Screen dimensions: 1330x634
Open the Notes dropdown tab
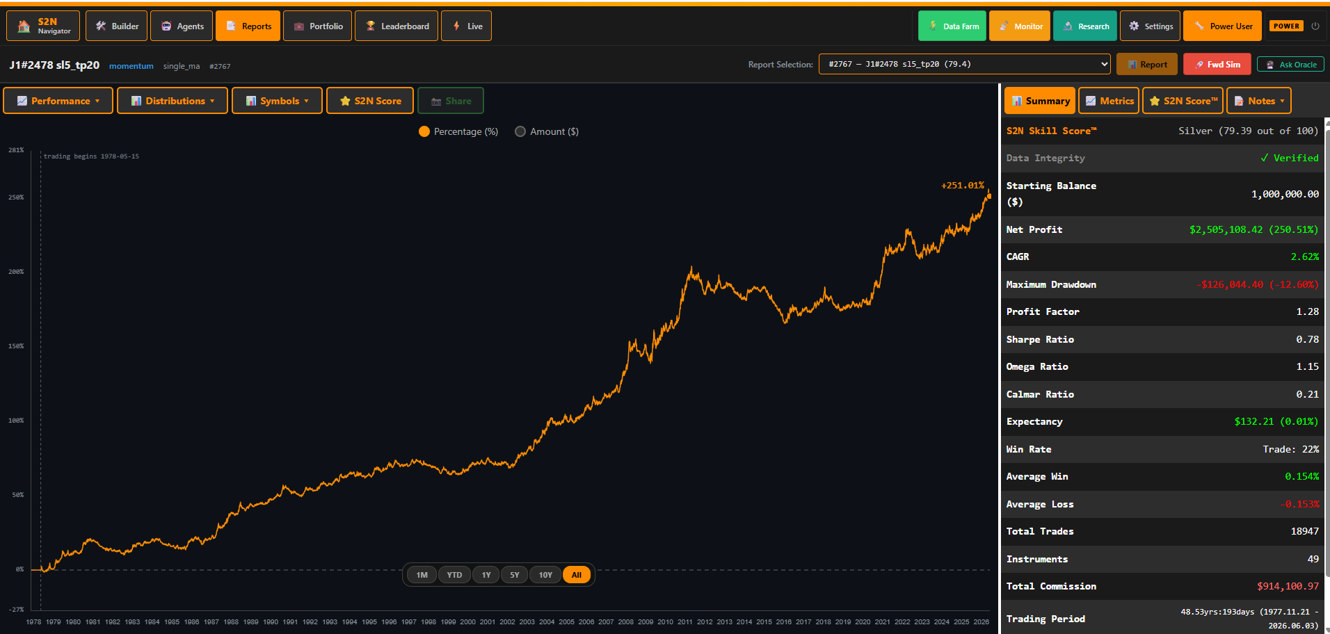point(1259,101)
